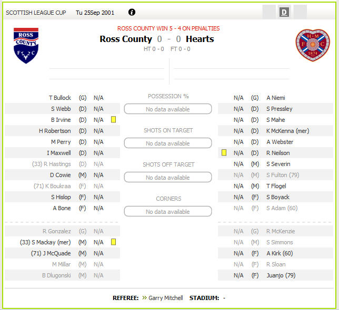
Task: Click the Hearts team name heading
Action: click(200, 39)
